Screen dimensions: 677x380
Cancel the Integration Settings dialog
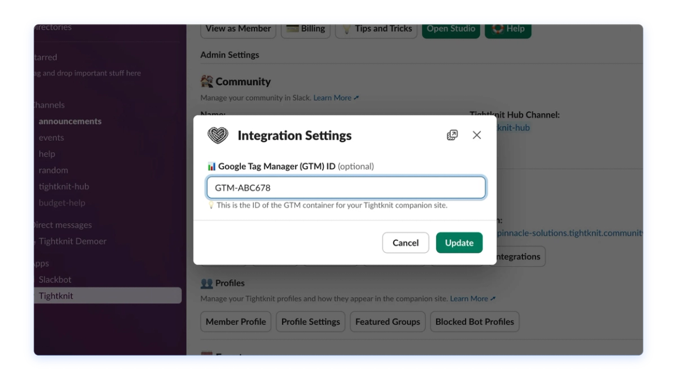[405, 243]
